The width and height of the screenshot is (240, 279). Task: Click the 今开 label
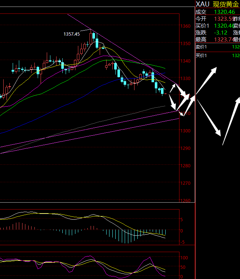(x=201, y=19)
